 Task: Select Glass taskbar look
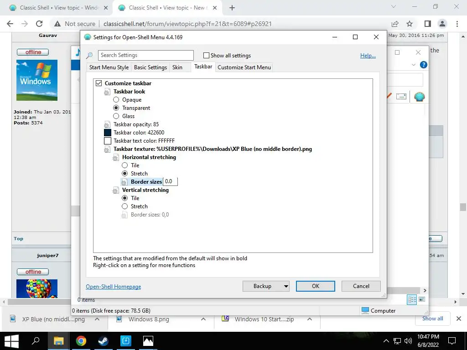(116, 116)
